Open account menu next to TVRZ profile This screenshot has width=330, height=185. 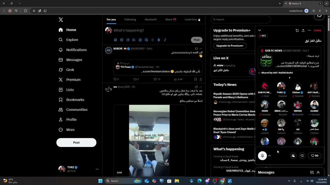[97, 169]
